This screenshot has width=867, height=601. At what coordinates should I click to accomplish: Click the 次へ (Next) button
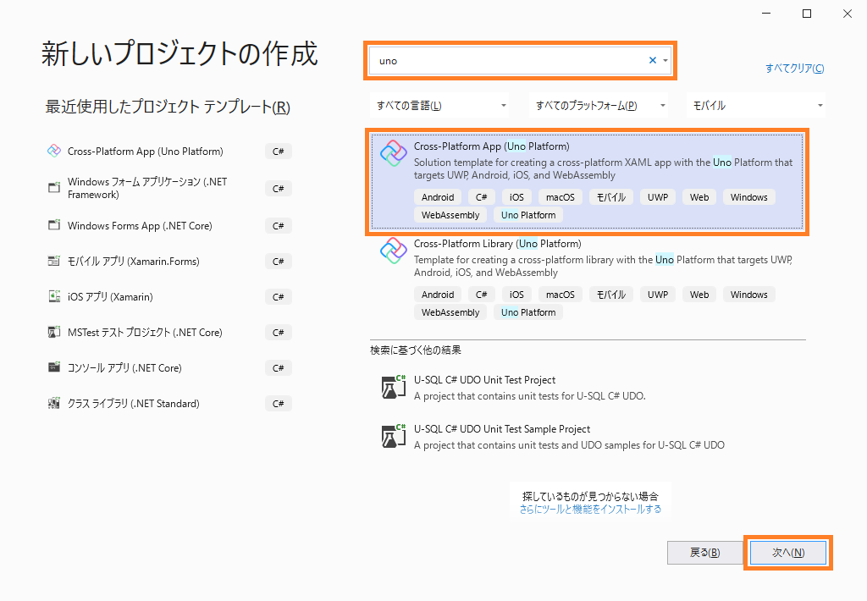point(787,552)
